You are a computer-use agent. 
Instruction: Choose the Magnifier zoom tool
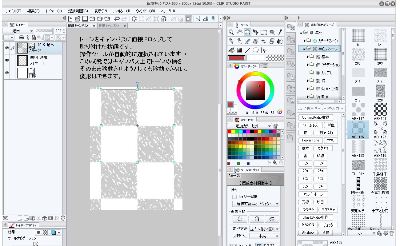(231, 32)
